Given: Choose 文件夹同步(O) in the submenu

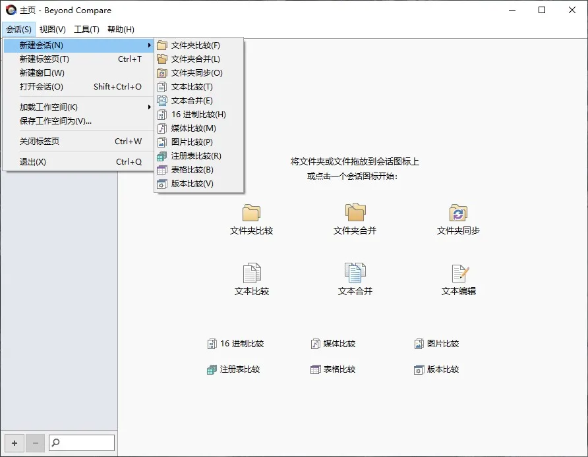Looking at the screenshot, I should click(199, 73).
